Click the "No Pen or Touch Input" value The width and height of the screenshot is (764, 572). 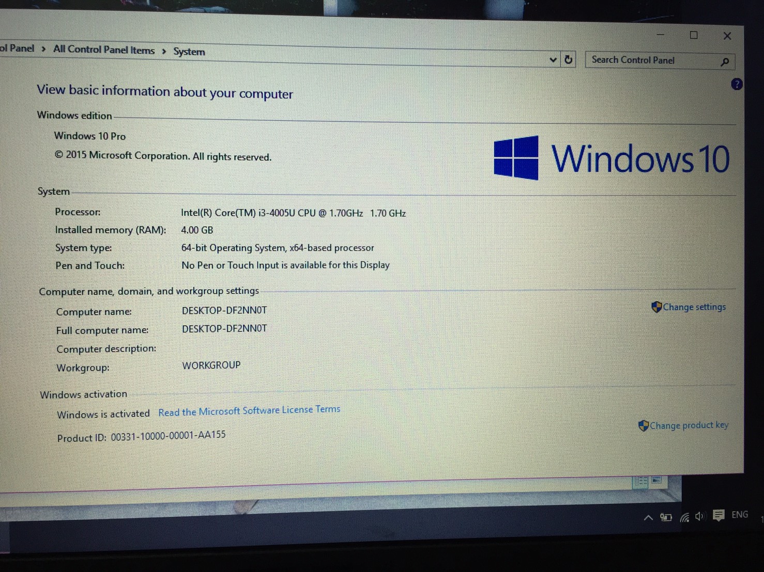[285, 265]
